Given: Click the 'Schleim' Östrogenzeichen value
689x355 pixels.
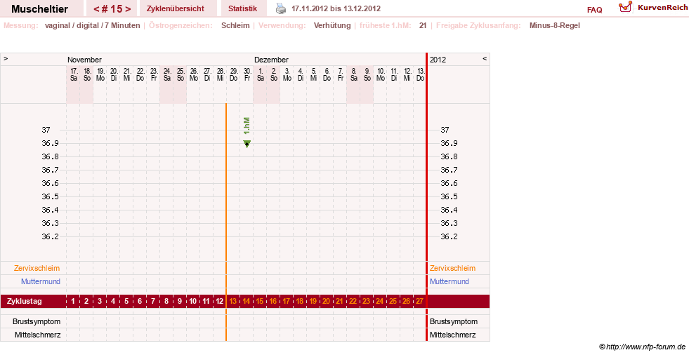Looking at the screenshot, I should (235, 25).
